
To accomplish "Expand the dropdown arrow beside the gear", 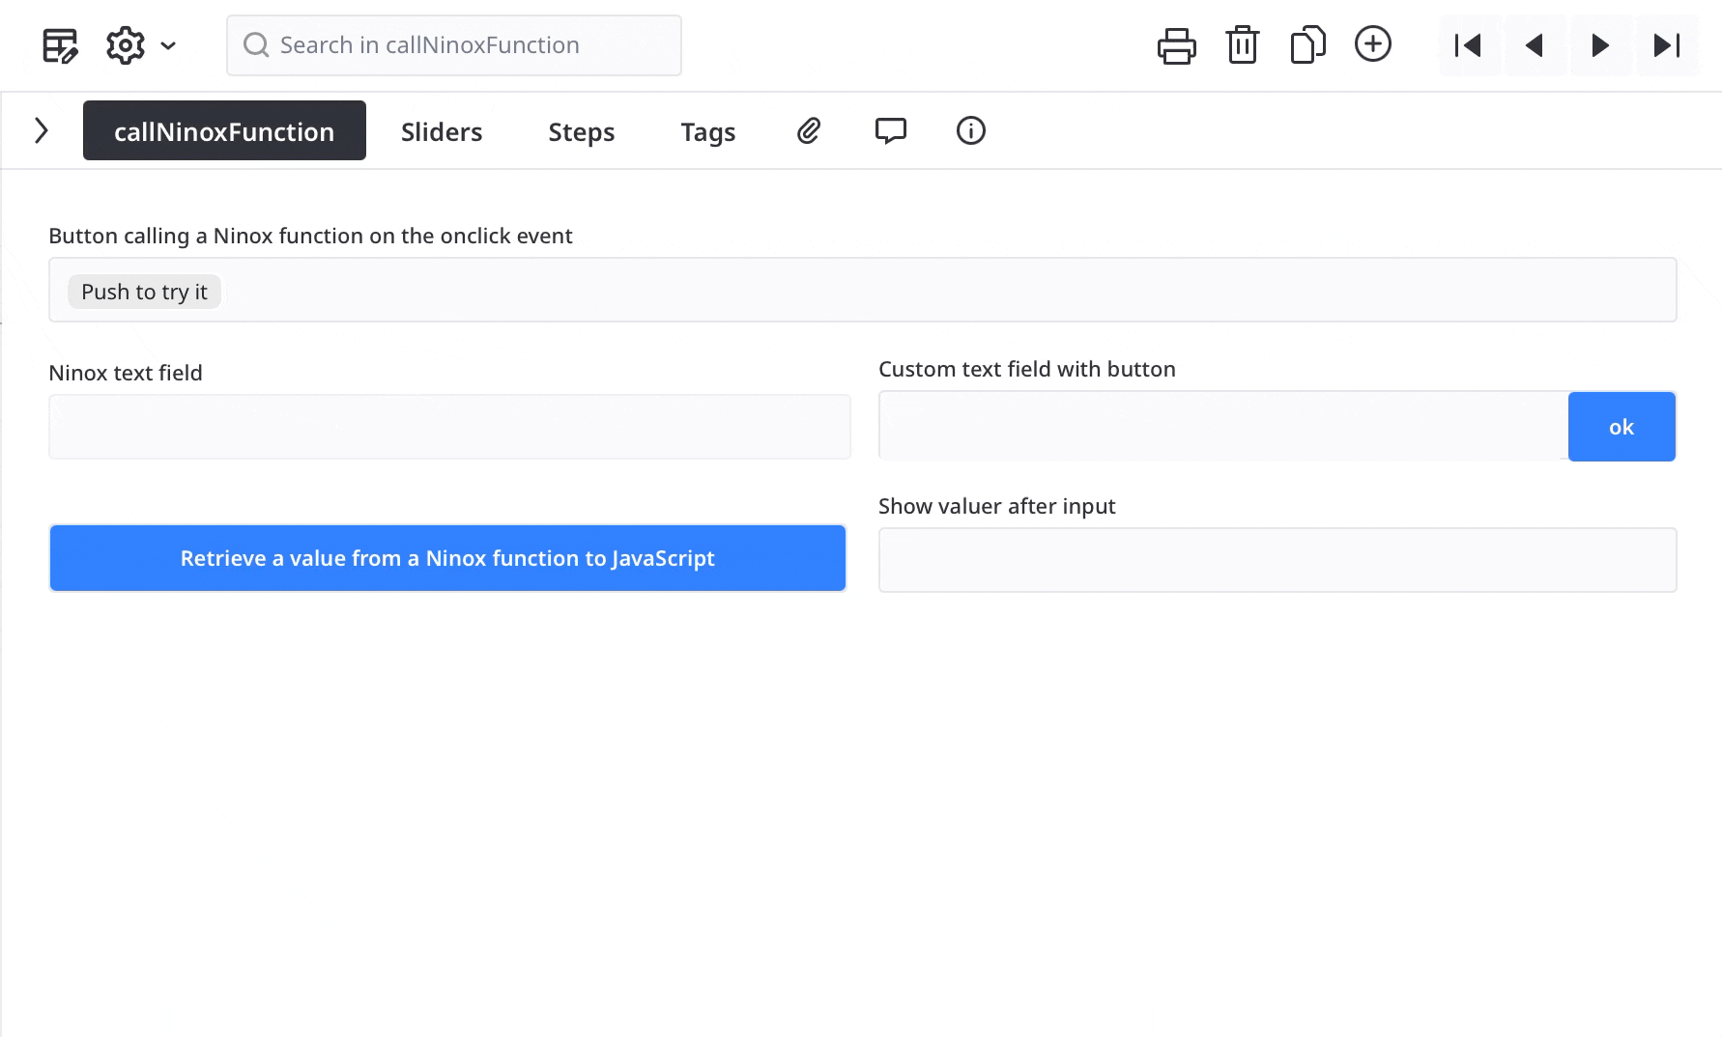I will tap(168, 45).
